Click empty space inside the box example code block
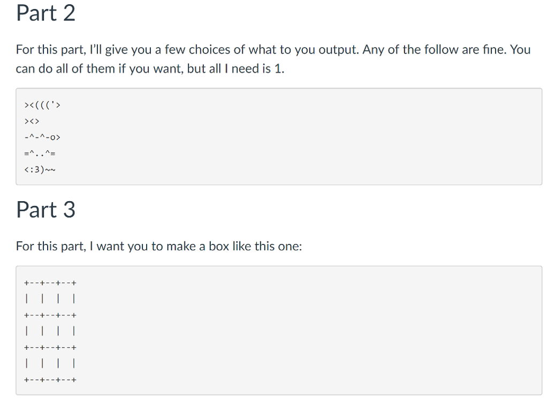 pos(321,331)
